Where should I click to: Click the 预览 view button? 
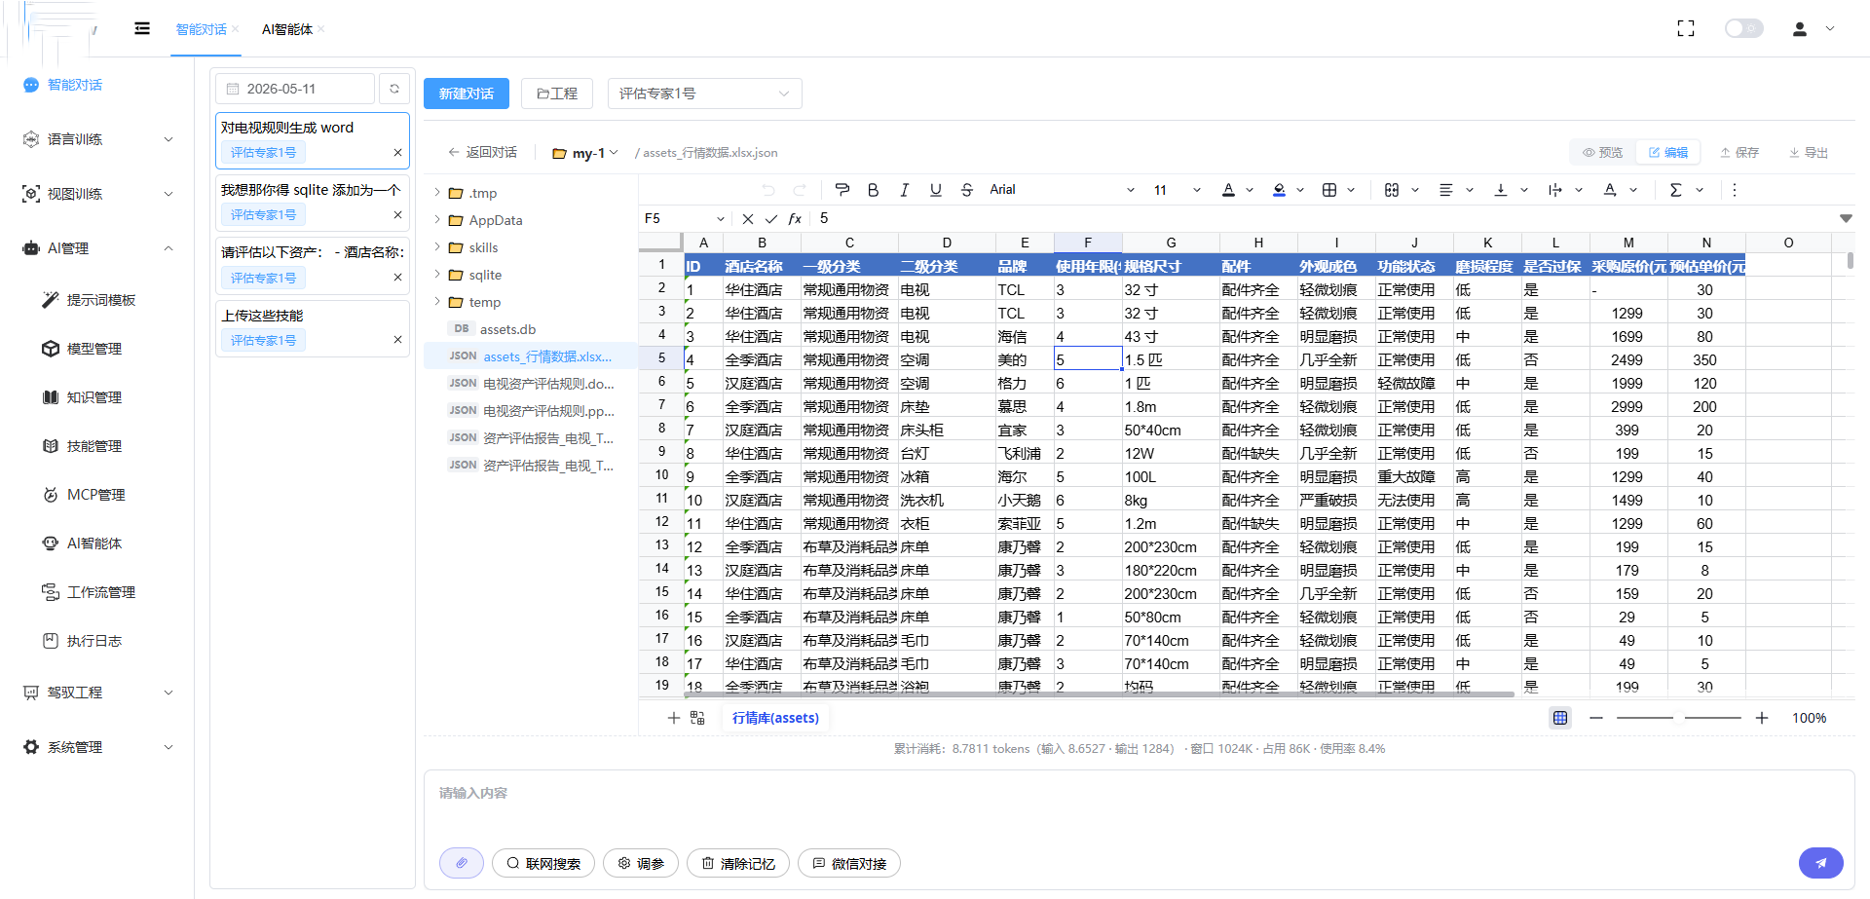click(x=1603, y=152)
